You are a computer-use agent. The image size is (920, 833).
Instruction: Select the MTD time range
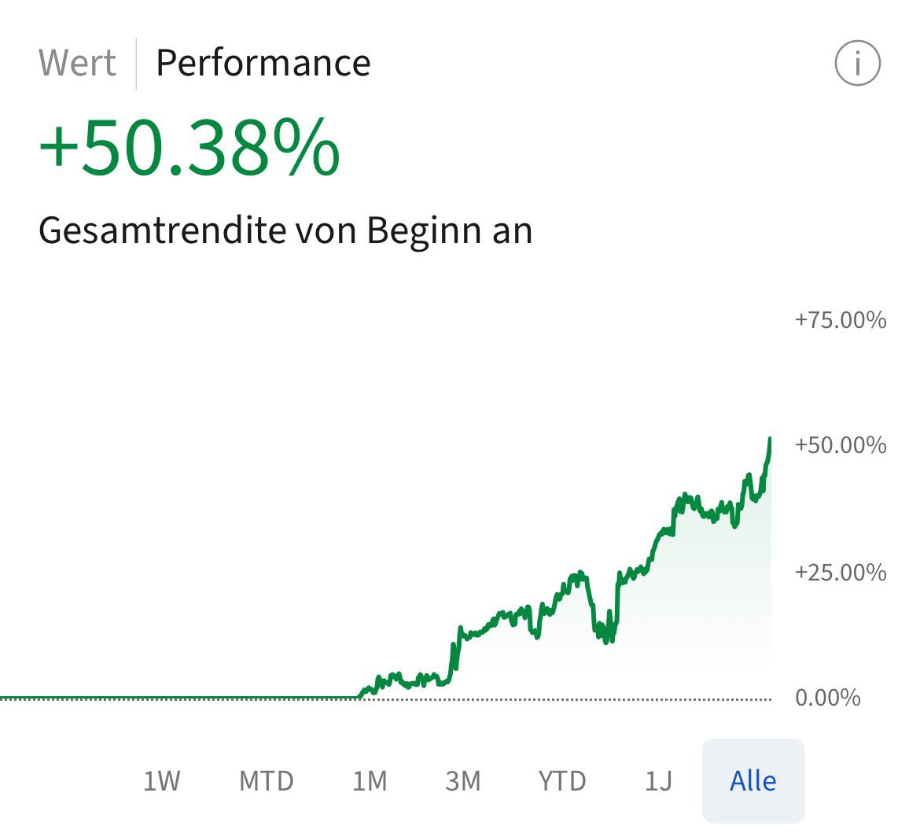pyautogui.click(x=267, y=781)
